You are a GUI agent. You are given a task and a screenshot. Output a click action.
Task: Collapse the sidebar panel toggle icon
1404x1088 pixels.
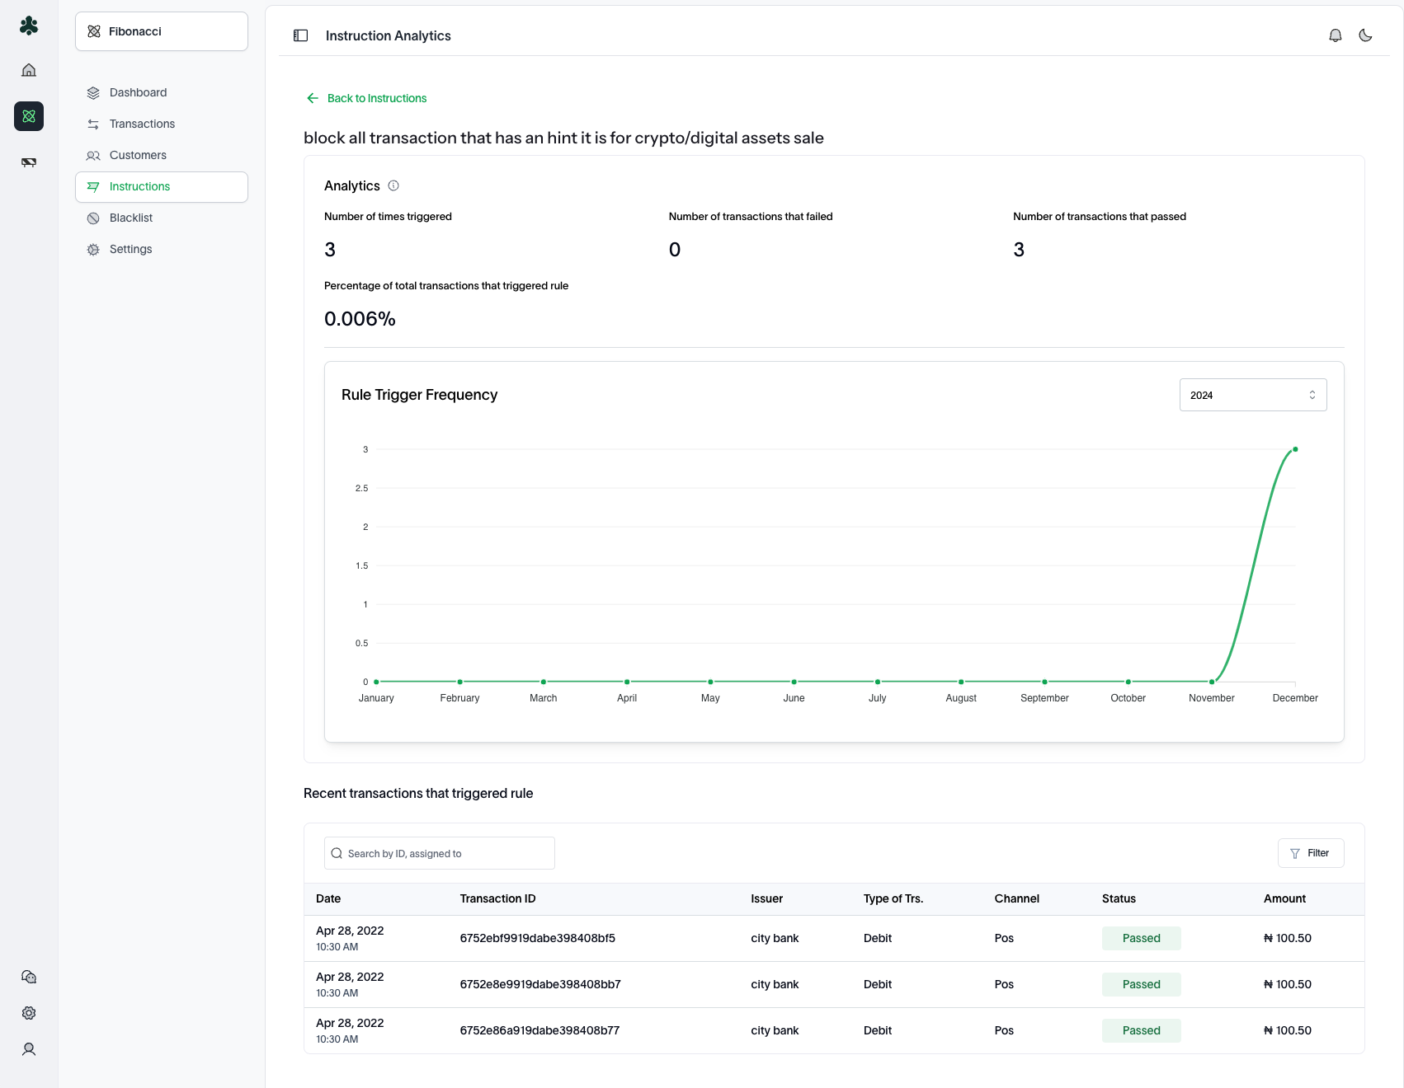click(300, 35)
